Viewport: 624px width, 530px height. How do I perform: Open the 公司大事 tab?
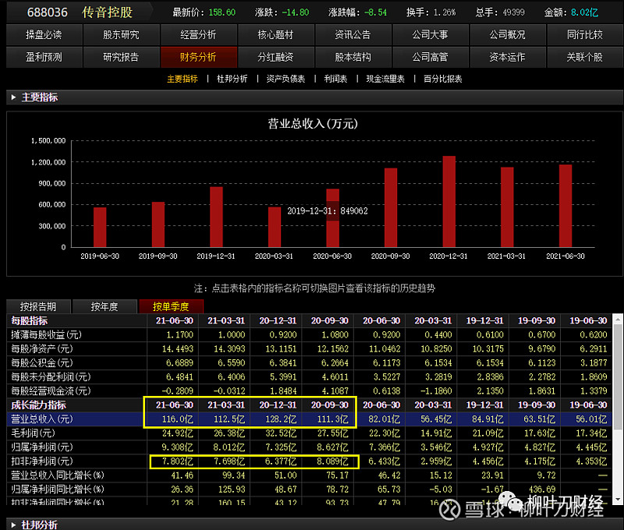(431, 35)
